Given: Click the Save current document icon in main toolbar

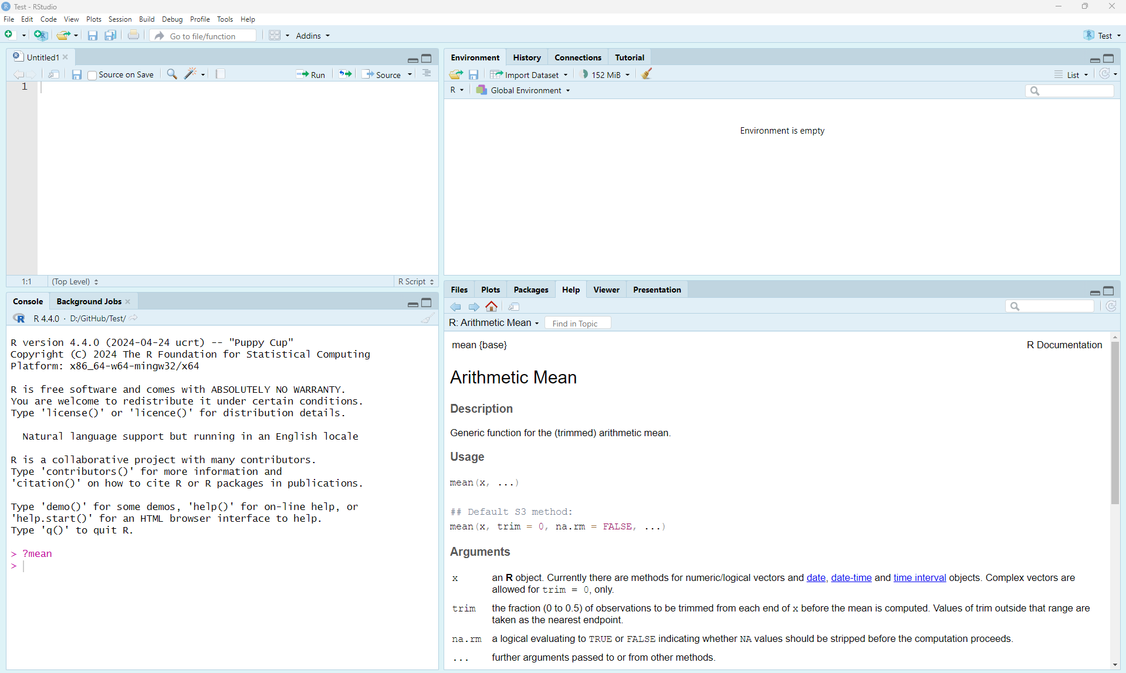Looking at the screenshot, I should (x=93, y=36).
